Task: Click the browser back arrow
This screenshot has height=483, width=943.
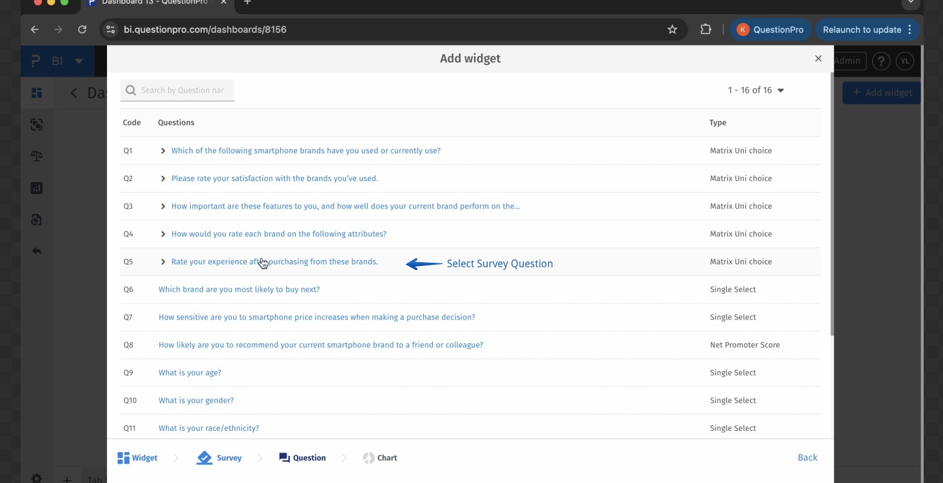Action: tap(35, 30)
